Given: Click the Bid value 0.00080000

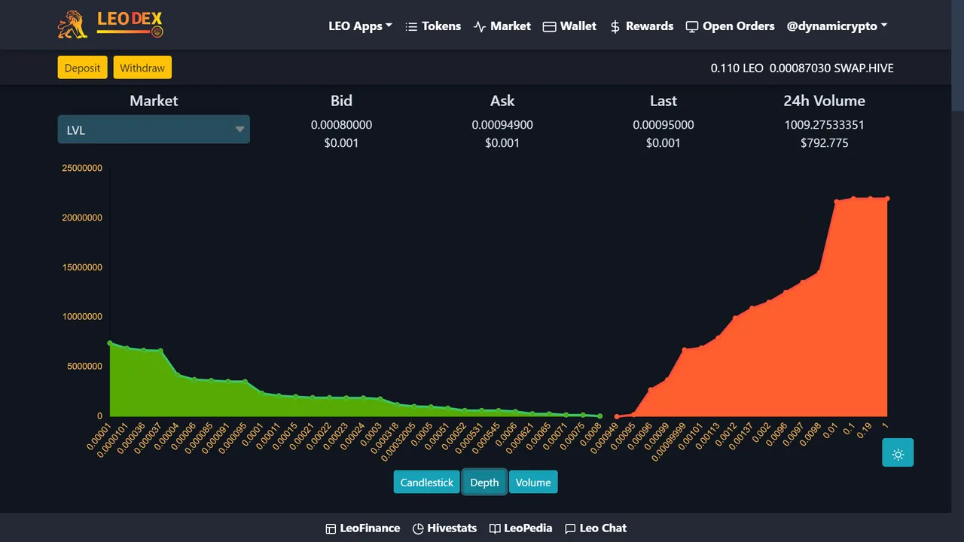Looking at the screenshot, I should coord(341,125).
